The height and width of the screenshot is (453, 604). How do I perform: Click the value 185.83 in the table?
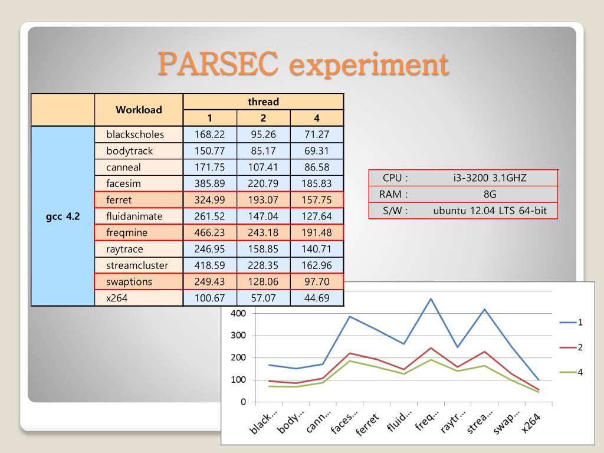[317, 183]
